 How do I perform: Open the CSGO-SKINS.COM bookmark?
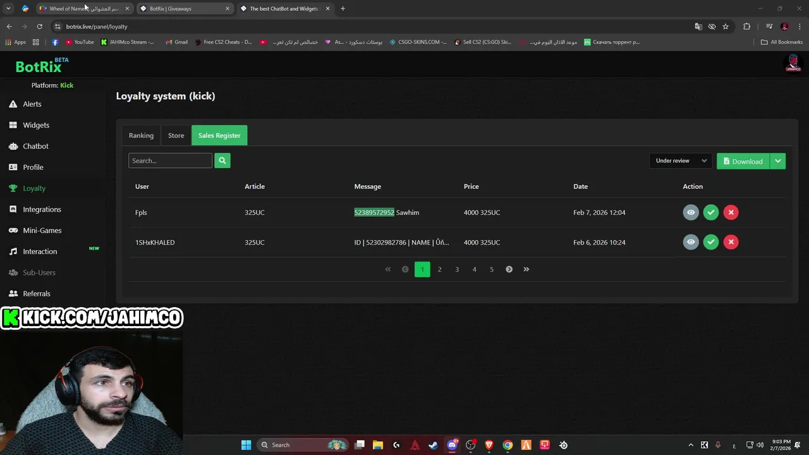pyautogui.click(x=418, y=42)
